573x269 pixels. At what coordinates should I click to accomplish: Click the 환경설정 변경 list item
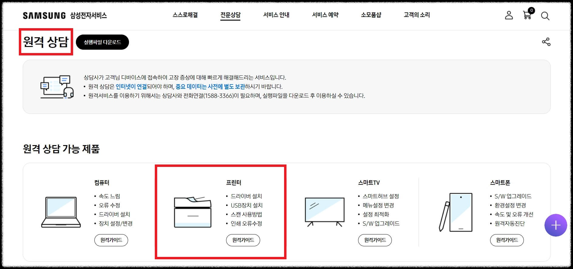[x=510, y=205]
